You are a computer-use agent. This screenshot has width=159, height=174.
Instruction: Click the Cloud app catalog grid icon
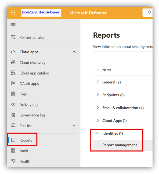pyautogui.click(x=13, y=73)
